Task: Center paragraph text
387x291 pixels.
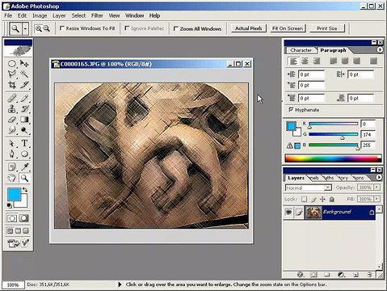Action: (x=305, y=61)
